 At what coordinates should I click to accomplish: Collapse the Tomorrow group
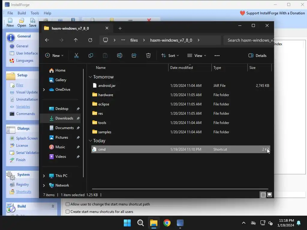click(90, 77)
